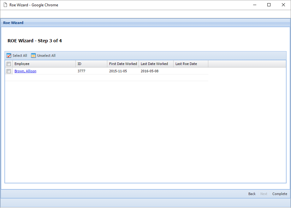Viewport: 291px width, 208px height.
Task: Tick the header checkbox for all rows
Action: tap(9, 64)
